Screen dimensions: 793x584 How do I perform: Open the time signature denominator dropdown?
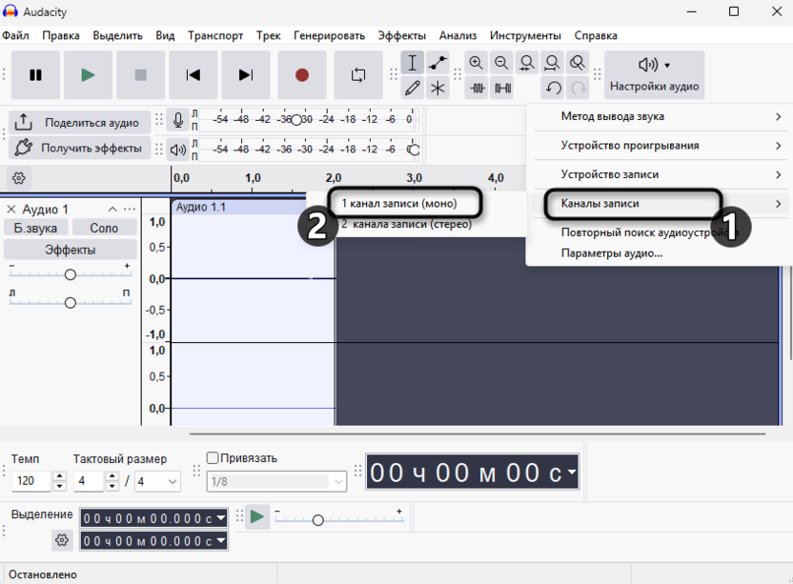pyautogui.click(x=157, y=481)
